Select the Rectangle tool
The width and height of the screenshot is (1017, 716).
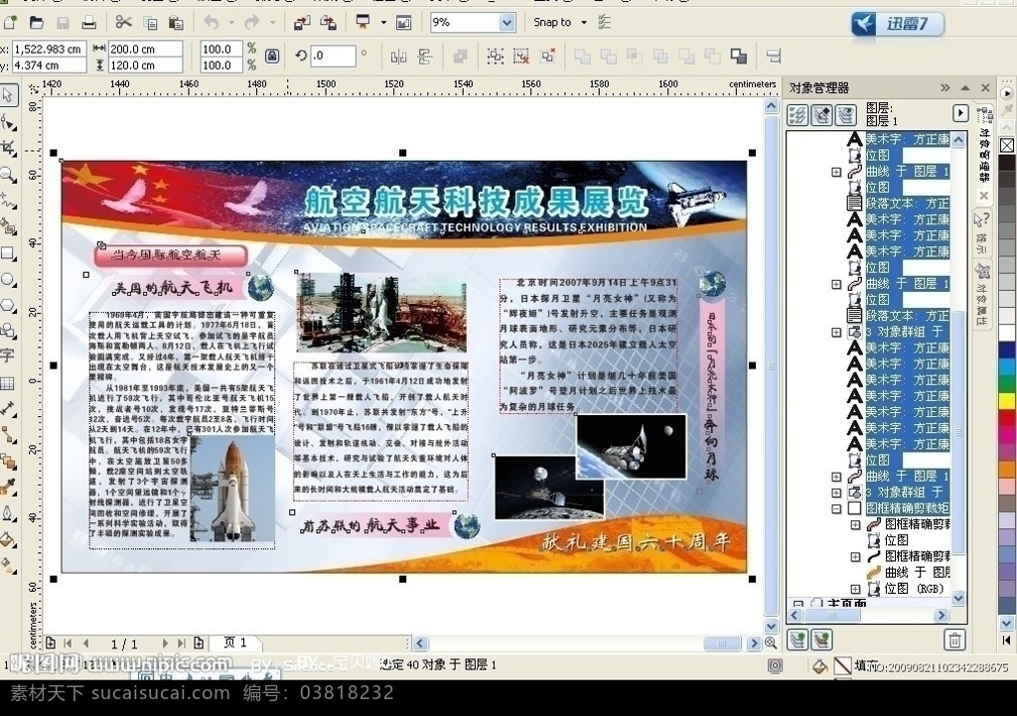pos(8,252)
